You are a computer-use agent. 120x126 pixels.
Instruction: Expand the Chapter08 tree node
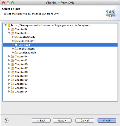9,72
